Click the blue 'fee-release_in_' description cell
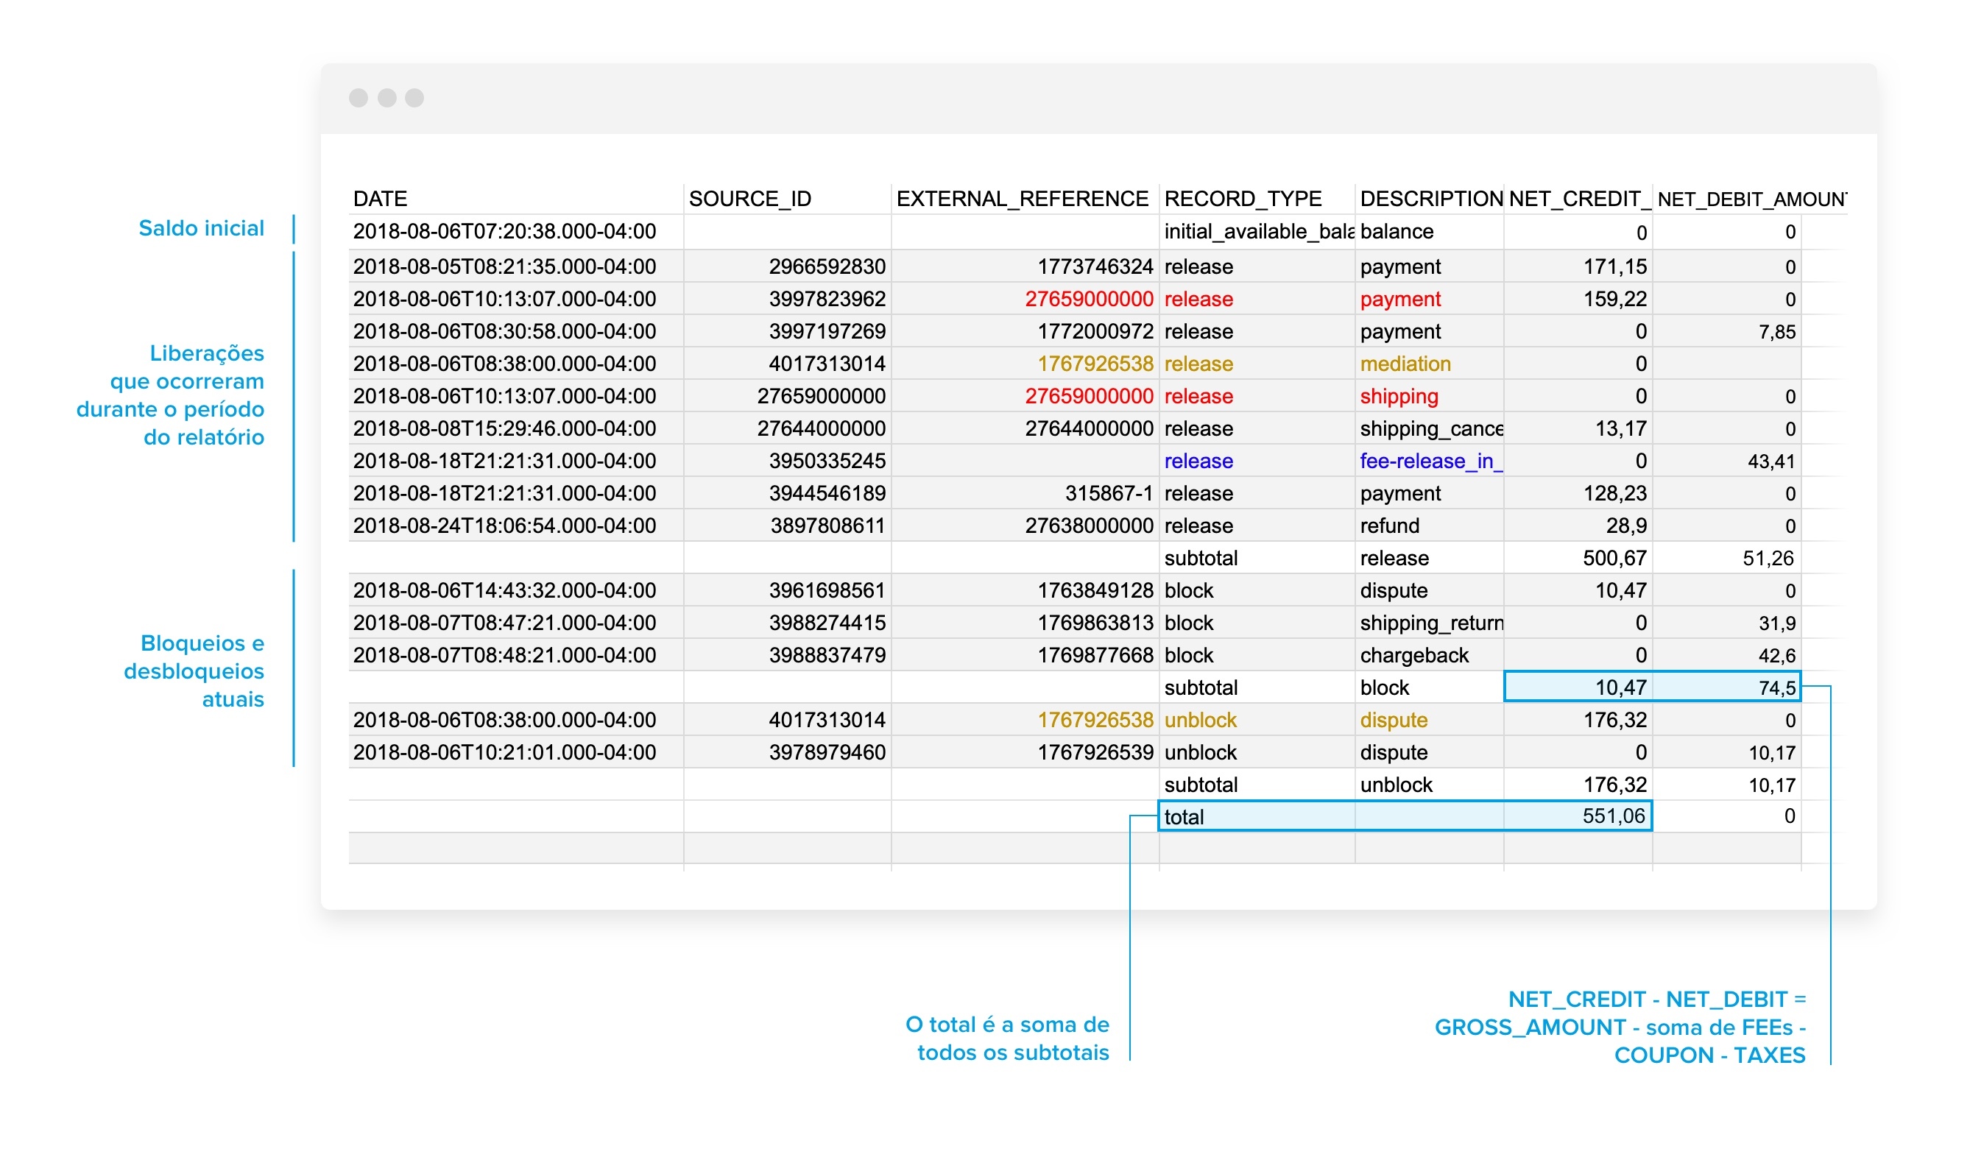The width and height of the screenshot is (1970, 1160). [1430, 461]
